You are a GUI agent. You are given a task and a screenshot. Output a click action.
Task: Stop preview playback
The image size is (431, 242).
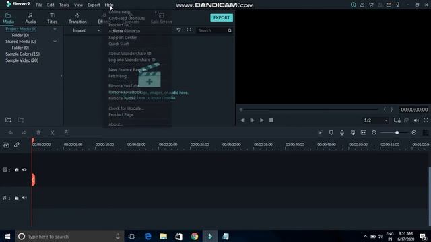(x=271, y=120)
